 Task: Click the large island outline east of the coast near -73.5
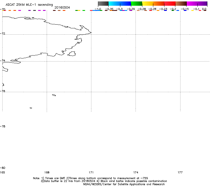[72, 54]
